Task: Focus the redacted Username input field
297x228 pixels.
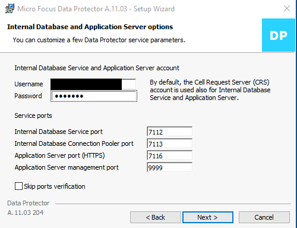Action: (93, 84)
